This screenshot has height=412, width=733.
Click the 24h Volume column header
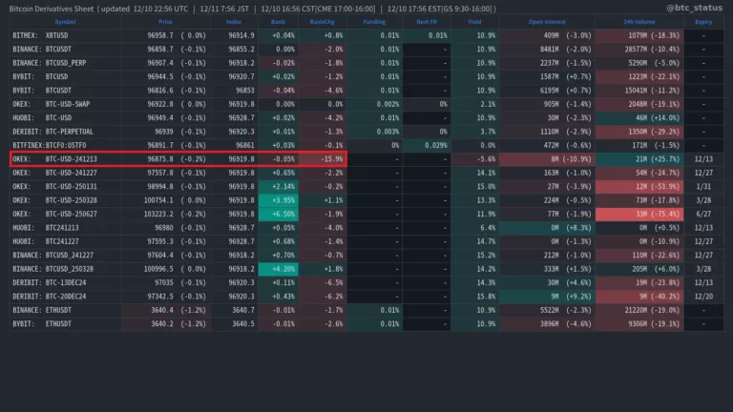[x=639, y=22]
